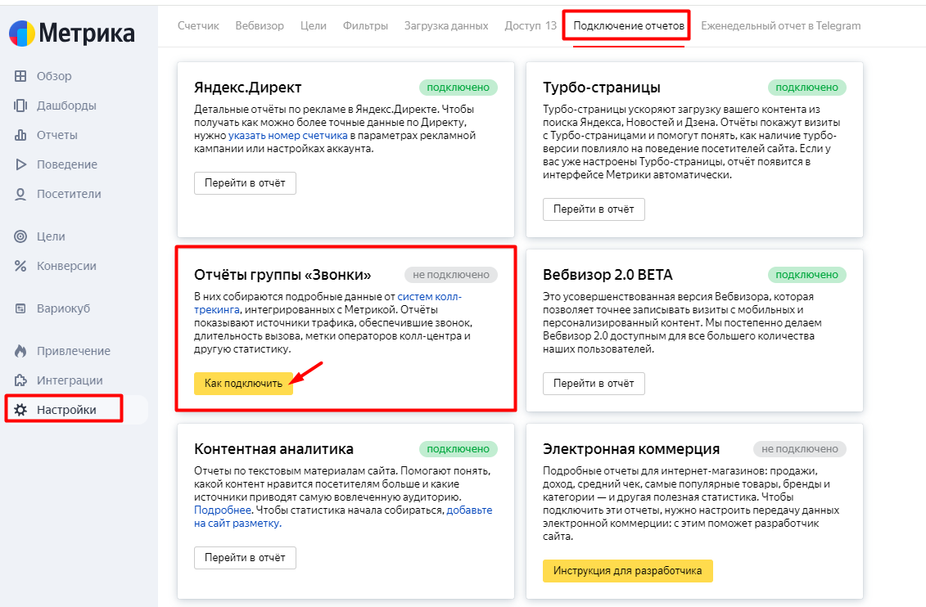
Task: Click the Метрика logo icon
Action: tap(22, 34)
